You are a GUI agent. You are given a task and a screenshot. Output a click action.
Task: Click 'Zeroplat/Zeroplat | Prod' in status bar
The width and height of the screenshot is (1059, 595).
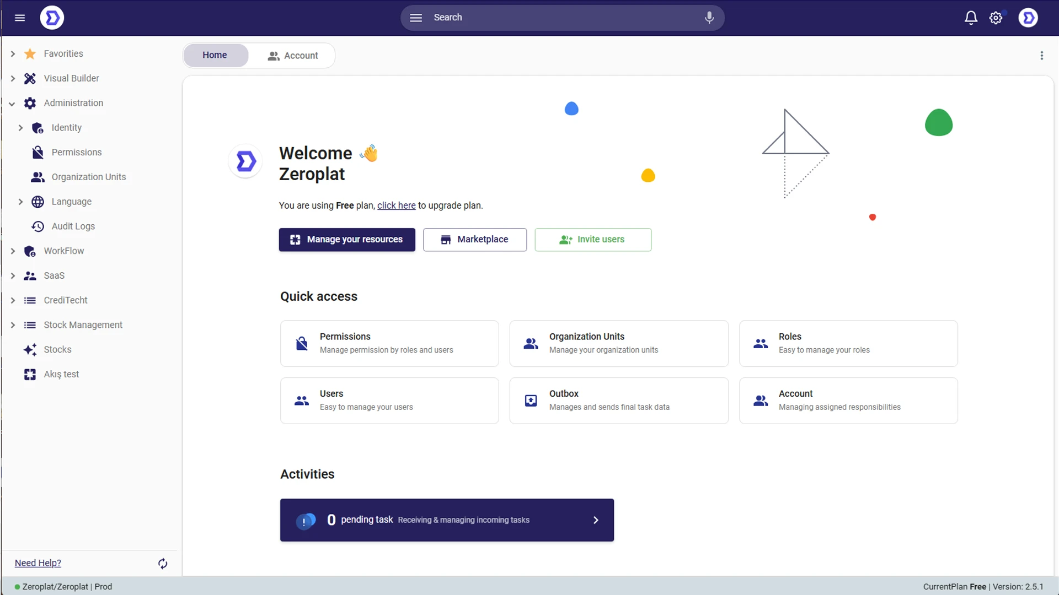(67, 587)
